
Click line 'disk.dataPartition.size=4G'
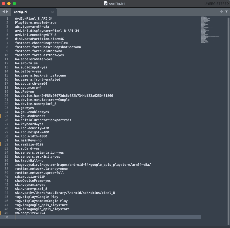tap(39, 39)
